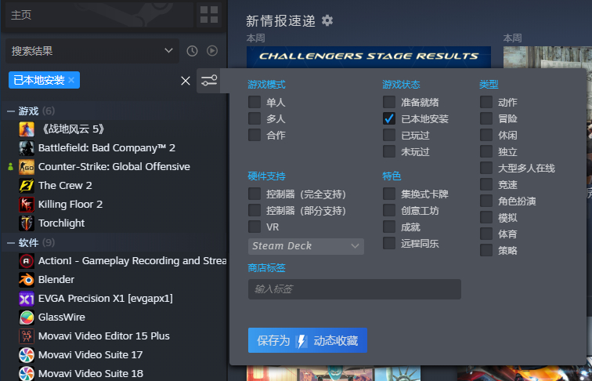Click 保存为动态收藏 button

(x=307, y=340)
